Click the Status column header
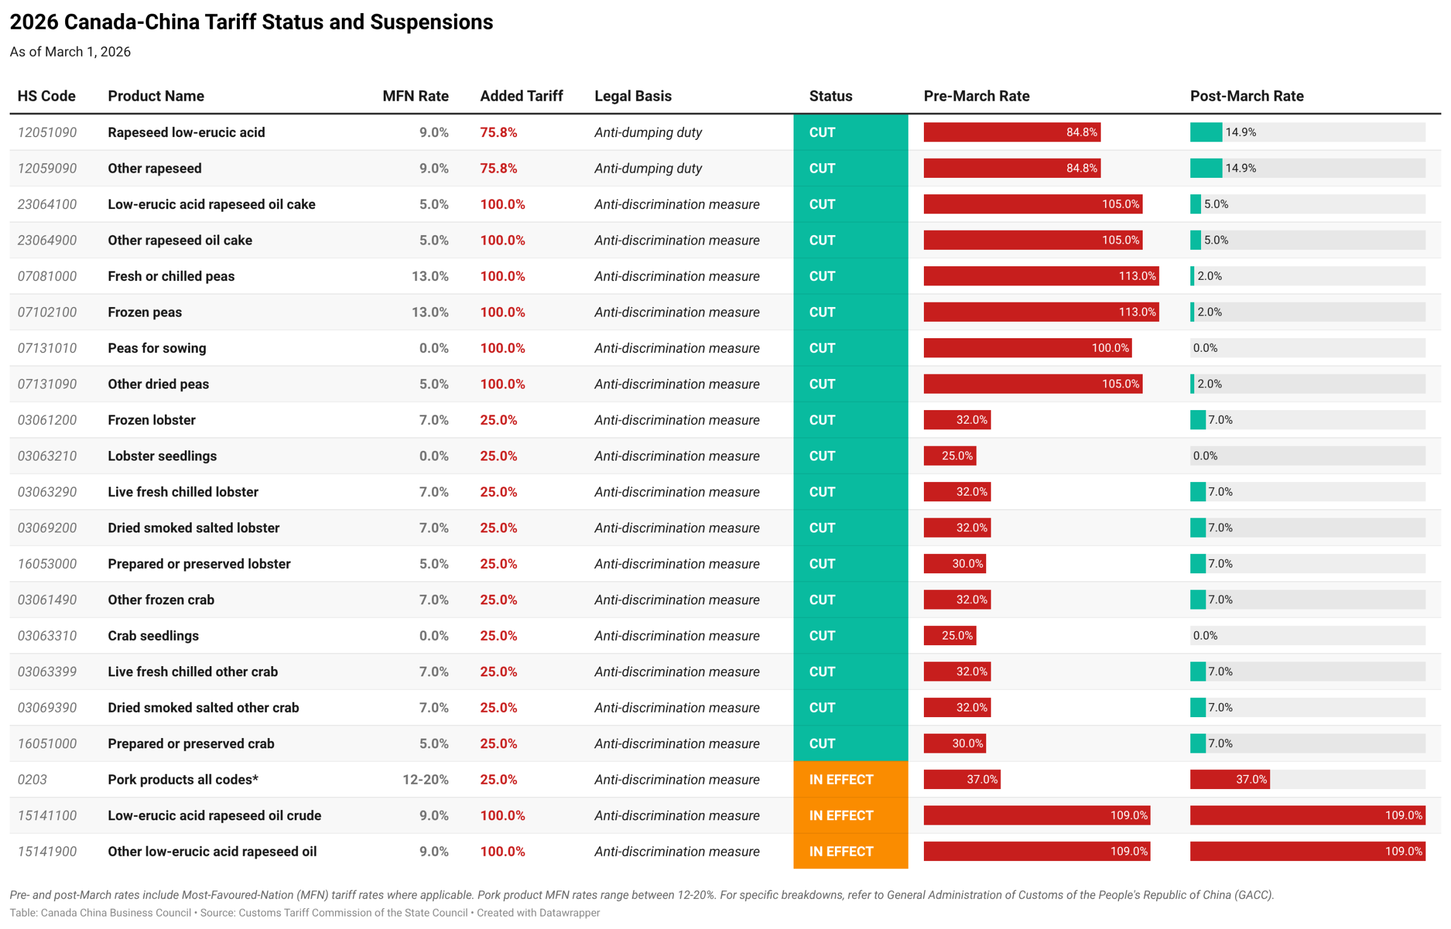This screenshot has height=929, width=1451. 830,96
